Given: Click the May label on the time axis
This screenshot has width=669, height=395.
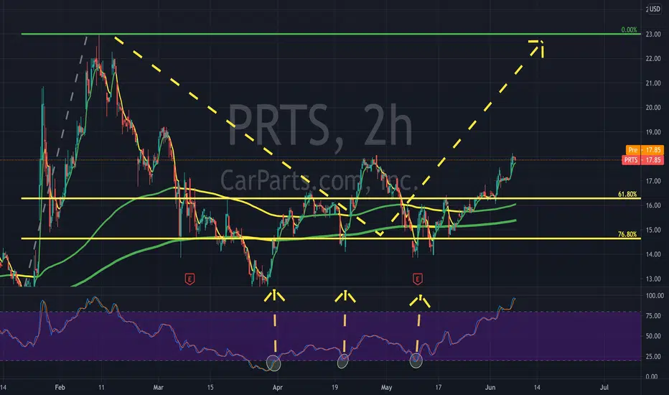Looking at the screenshot, I should point(386,387).
